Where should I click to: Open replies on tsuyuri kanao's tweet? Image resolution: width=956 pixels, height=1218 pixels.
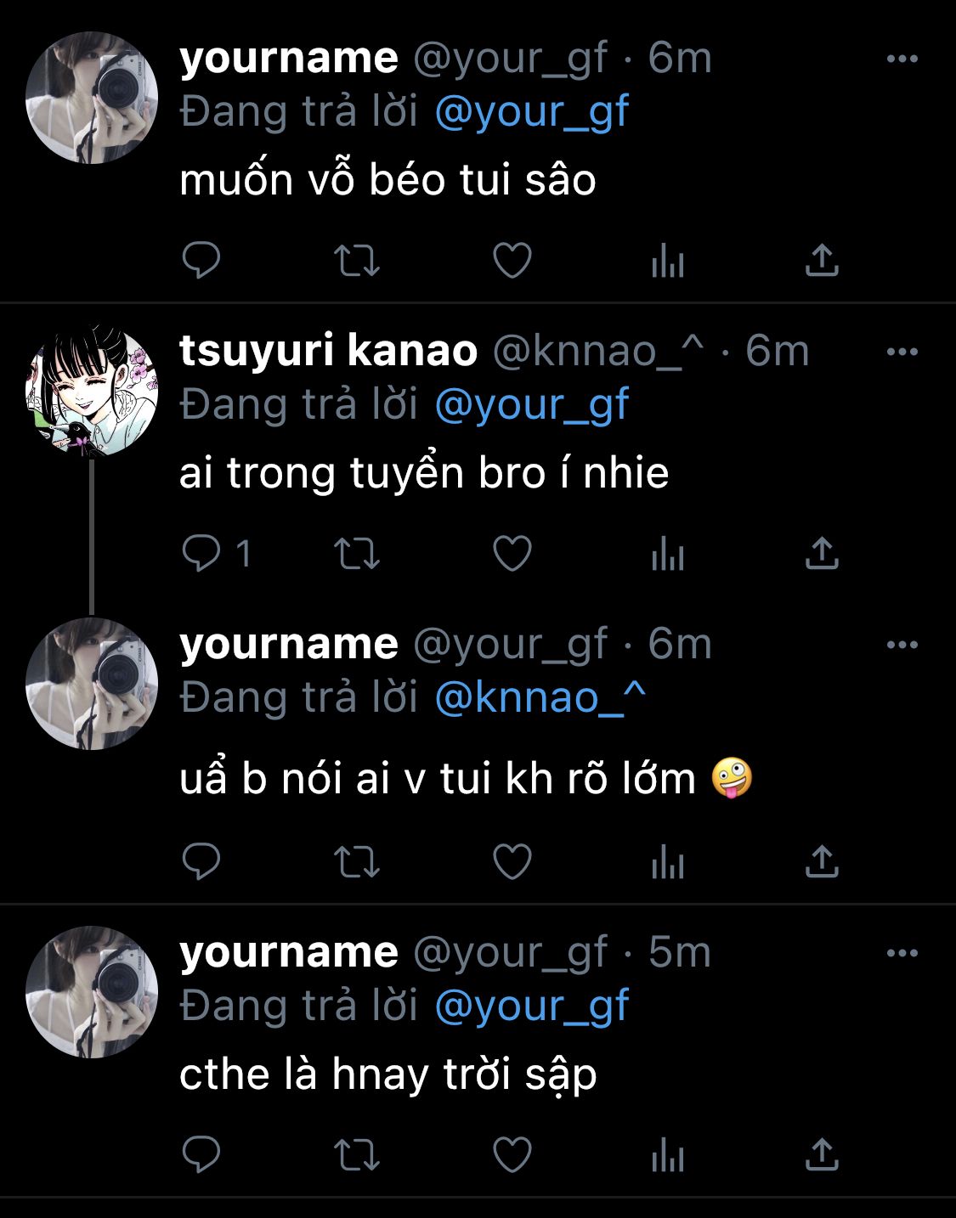201,554
